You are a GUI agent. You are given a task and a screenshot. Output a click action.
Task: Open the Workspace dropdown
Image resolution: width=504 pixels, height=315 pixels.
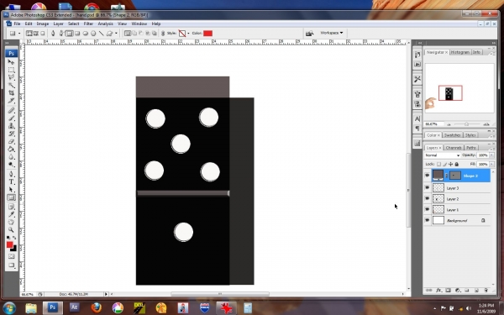point(332,33)
